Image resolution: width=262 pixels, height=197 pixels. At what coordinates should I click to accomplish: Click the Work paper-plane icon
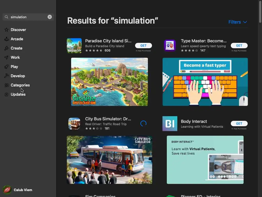pos(6,57)
